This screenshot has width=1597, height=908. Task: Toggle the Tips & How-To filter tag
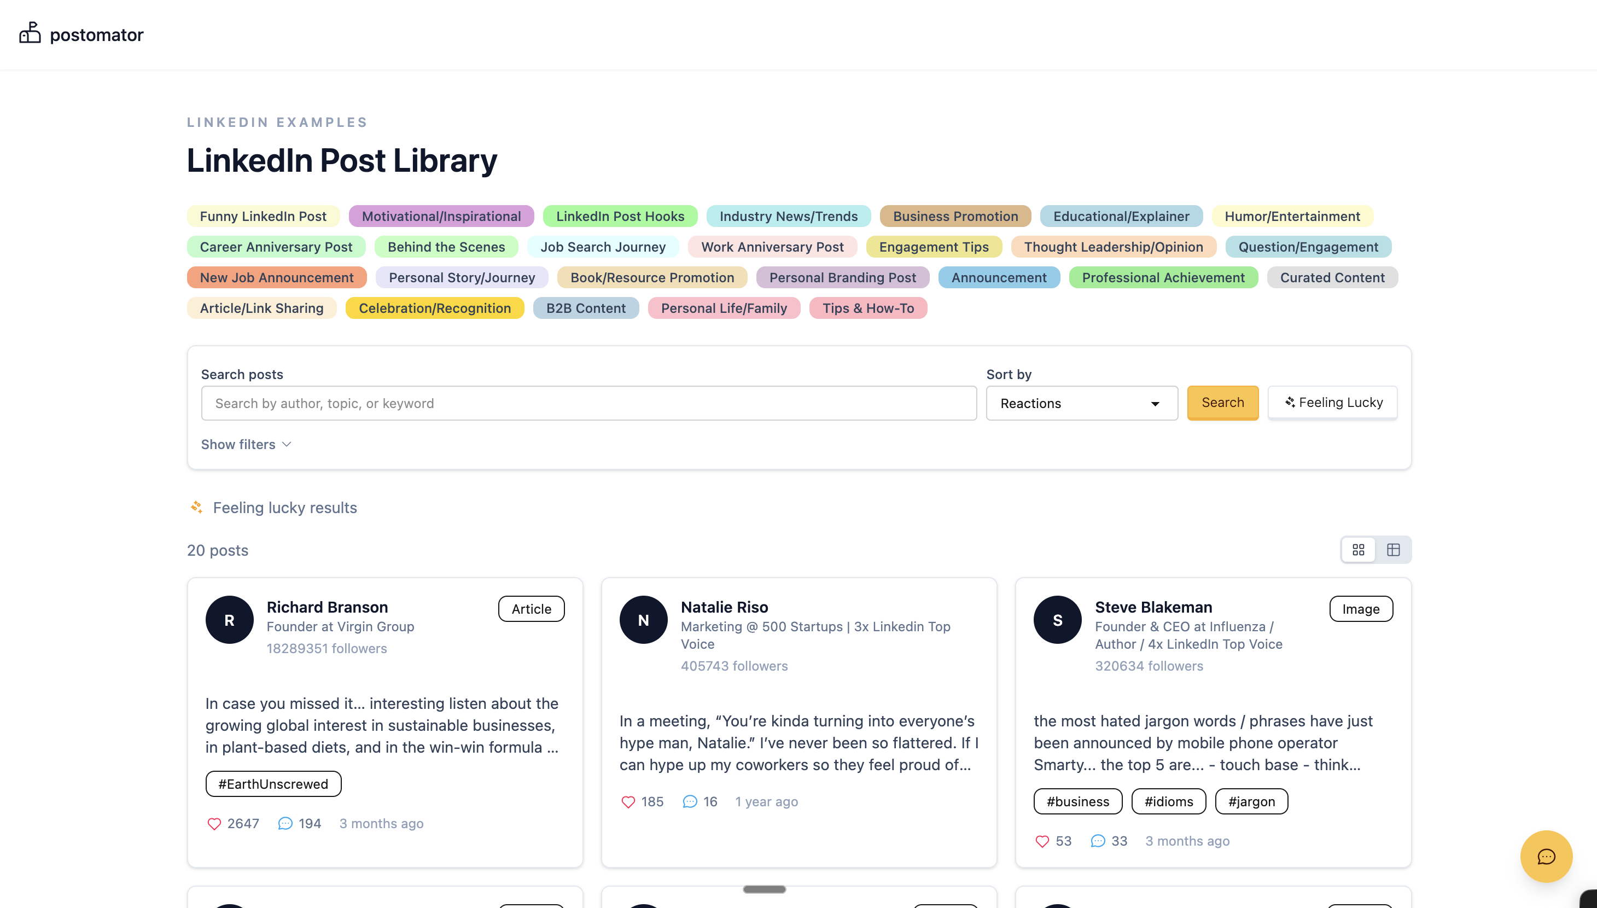coord(868,307)
